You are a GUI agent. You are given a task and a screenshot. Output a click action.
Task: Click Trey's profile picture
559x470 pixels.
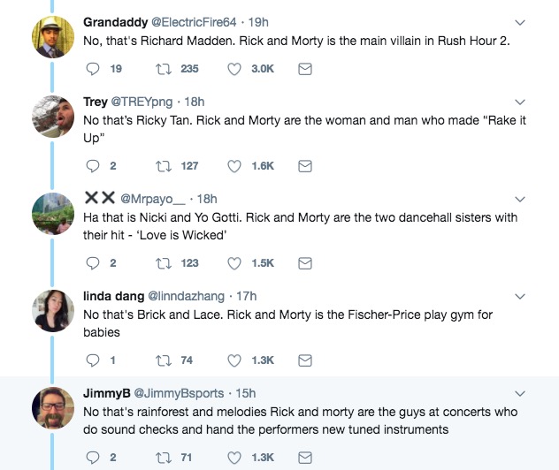pyautogui.click(x=53, y=117)
